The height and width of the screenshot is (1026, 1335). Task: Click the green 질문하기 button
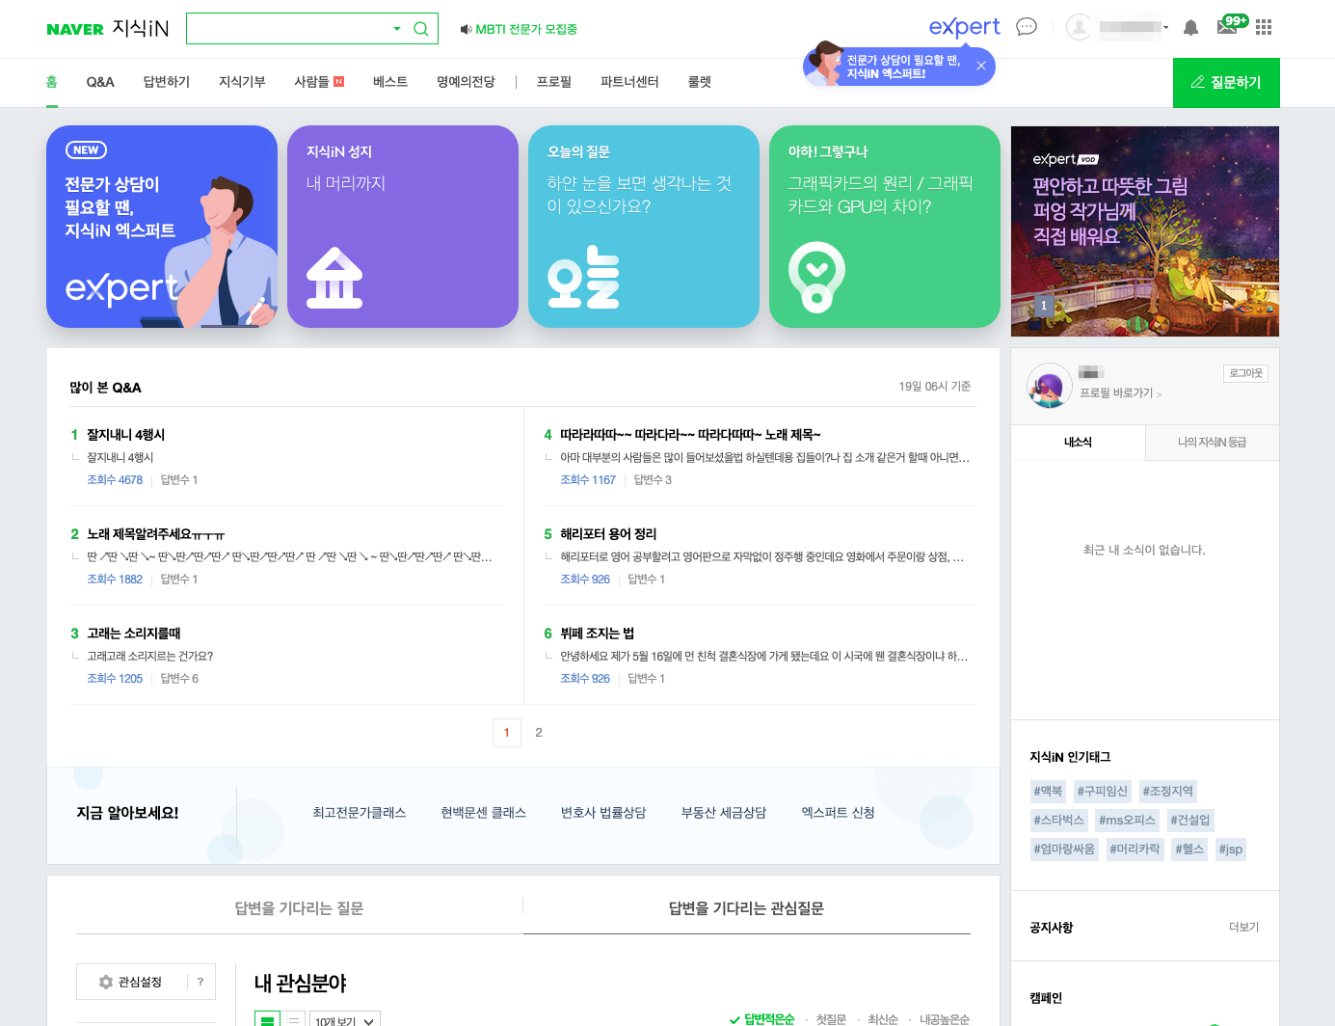(1225, 83)
